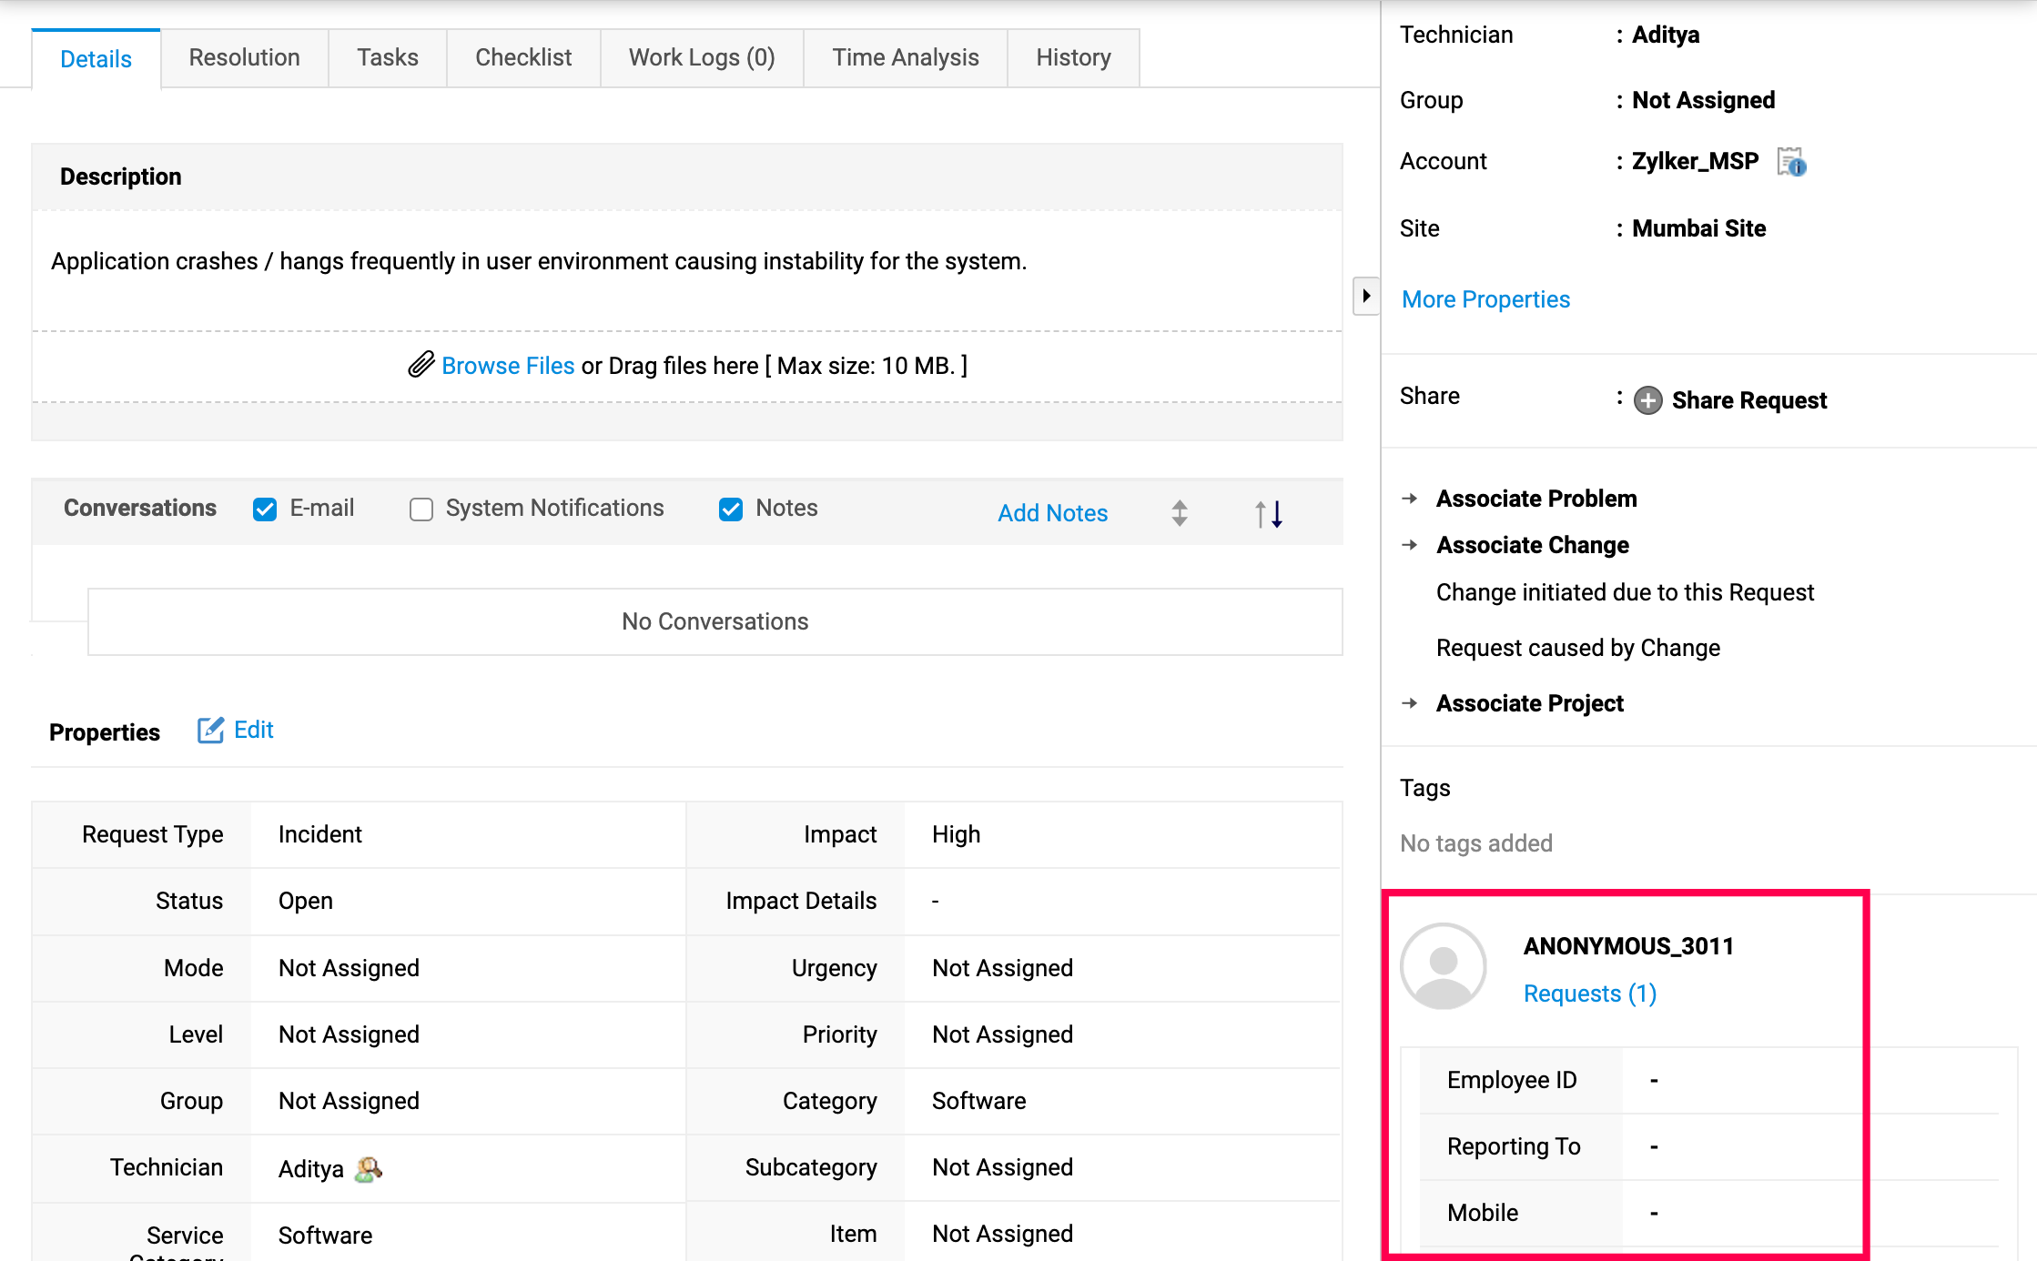Uncheck the Notes checkbox
The image size is (2037, 1261).
pos(731,509)
